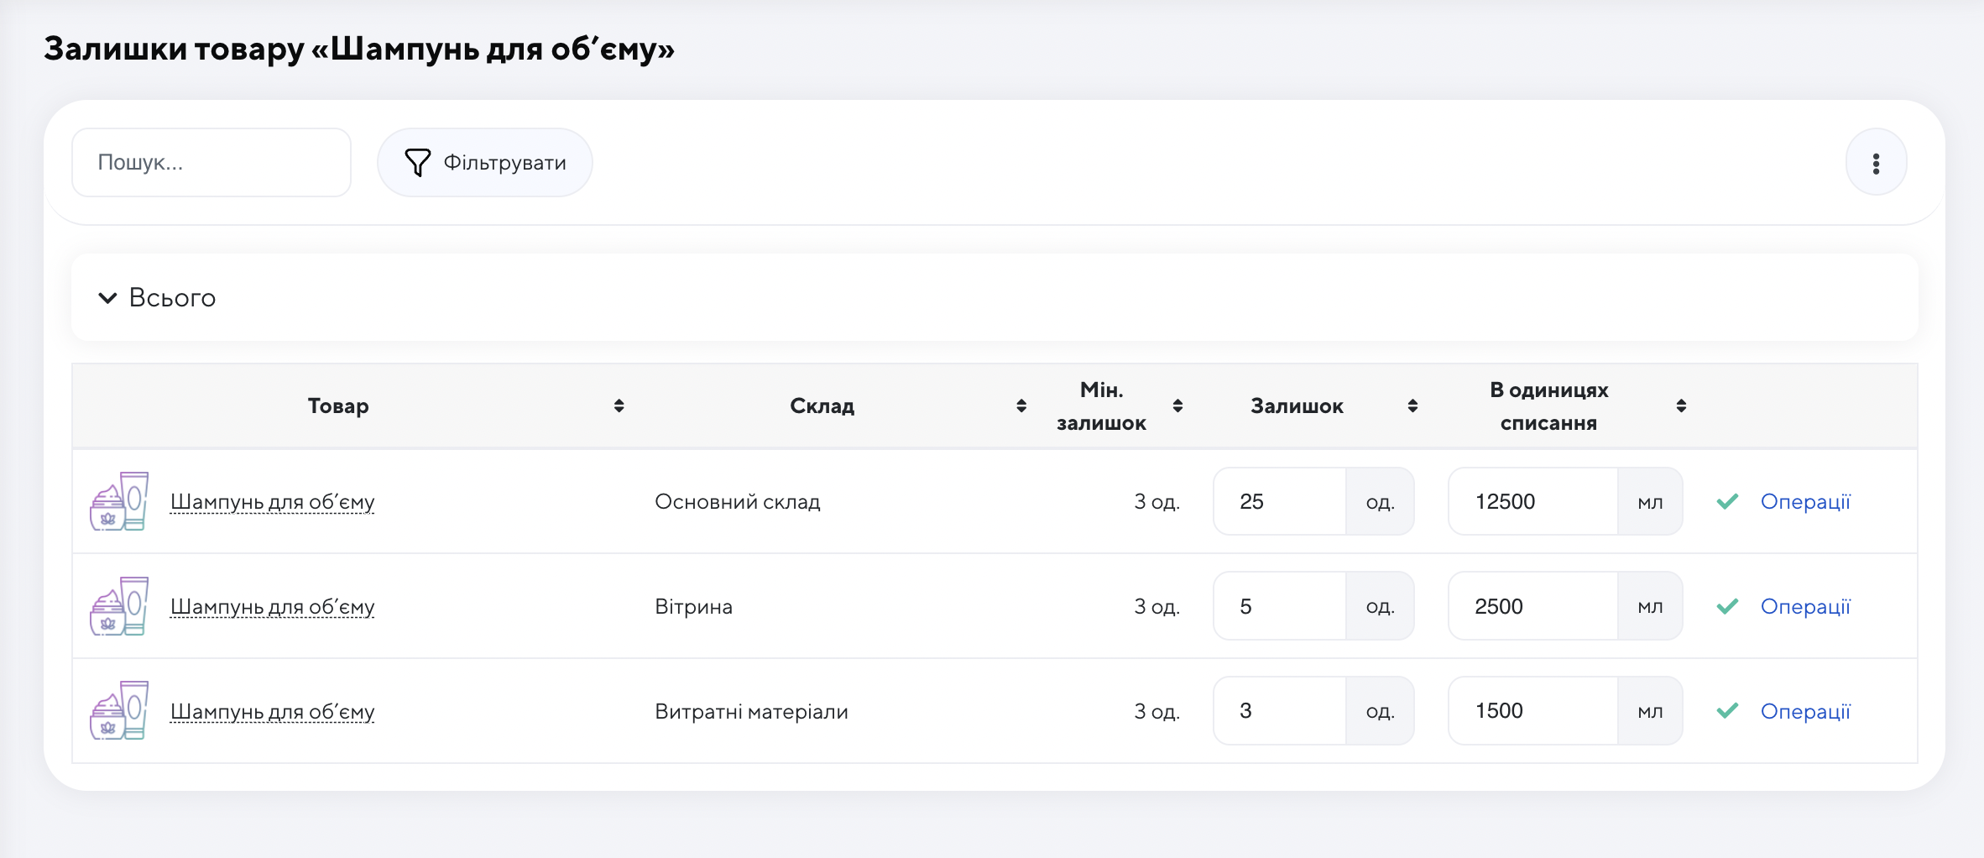
Task: Click the product search input field
Action: pos(211,163)
